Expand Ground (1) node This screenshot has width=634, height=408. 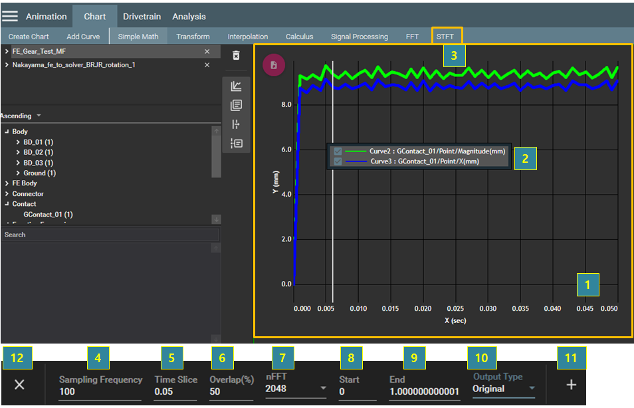tap(18, 173)
